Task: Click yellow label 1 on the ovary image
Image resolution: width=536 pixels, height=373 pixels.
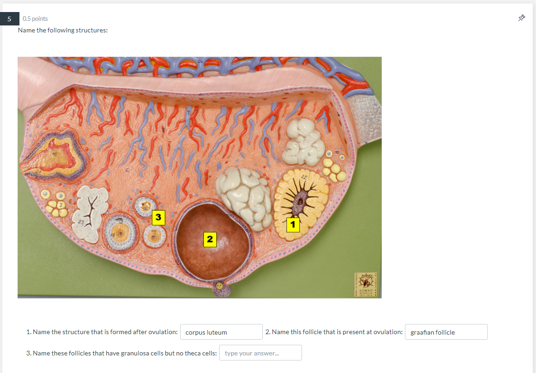Action: click(x=293, y=225)
